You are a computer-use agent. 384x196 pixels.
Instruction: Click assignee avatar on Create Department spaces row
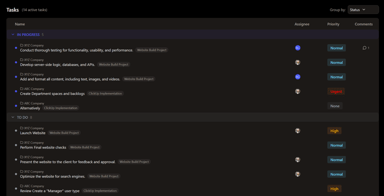297,91
